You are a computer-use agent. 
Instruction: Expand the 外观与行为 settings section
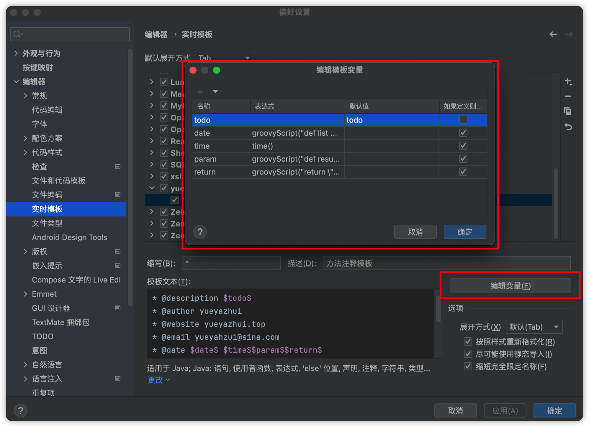coord(16,53)
